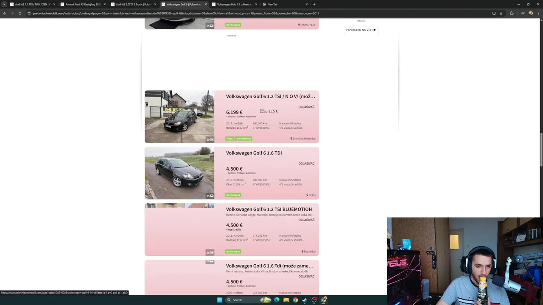Open the Volkswagen Golf 6 1.6 TDI listing title
543x305 pixels.
tap(254, 153)
